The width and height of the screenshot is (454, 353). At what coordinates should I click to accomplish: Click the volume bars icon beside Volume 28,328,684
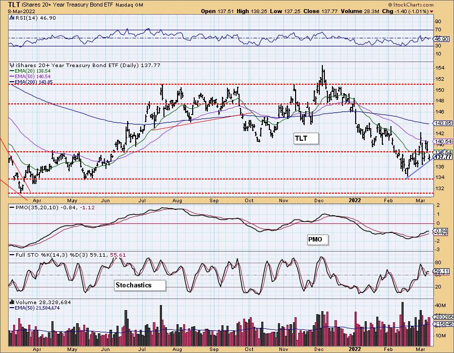click(12, 302)
